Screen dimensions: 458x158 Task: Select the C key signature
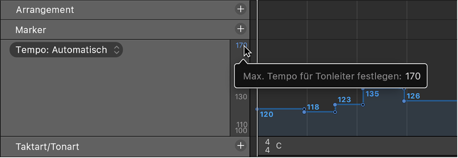[x=279, y=146]
